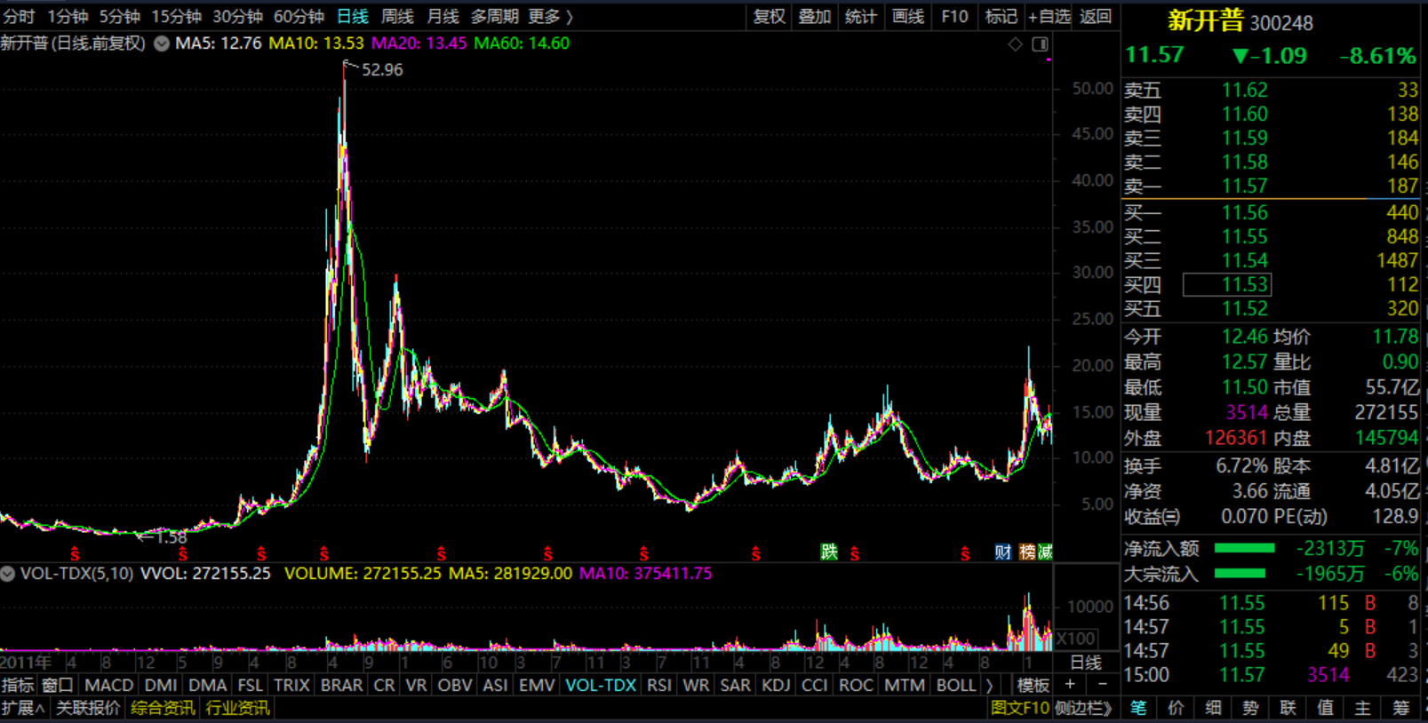The width and height of the screenshot is (1428, 723).
Task: Zoom out chart with the − button
Action: 1103,685
